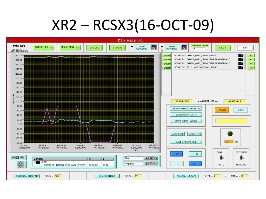Click the orange 0.8 sec field
The image size is (266, 199).
(229, 142)
